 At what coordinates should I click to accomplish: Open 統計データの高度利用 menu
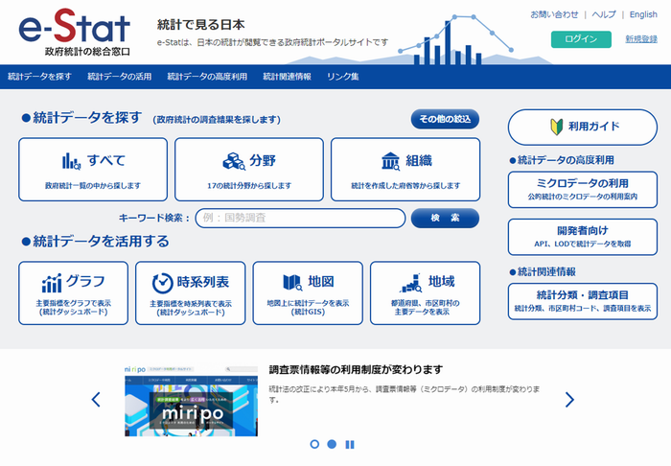[x=207, y=77]
